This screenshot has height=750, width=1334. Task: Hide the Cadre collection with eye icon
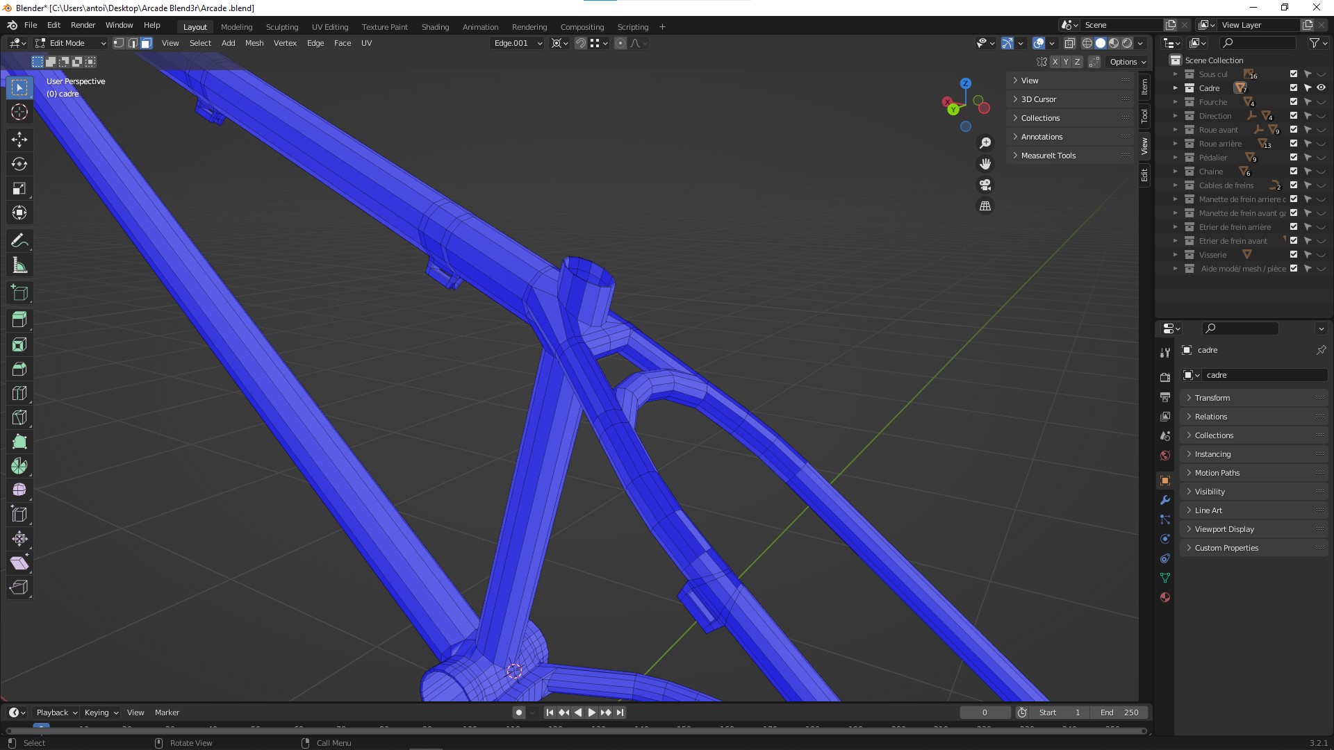[x=1321, y=88]
